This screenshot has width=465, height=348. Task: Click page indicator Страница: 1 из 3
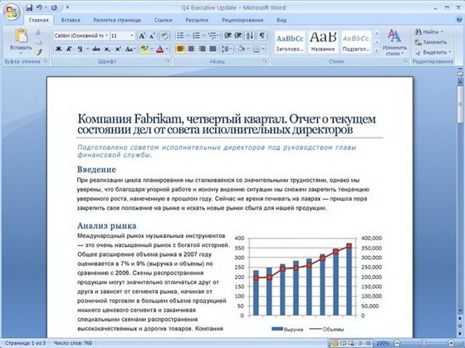26,343
